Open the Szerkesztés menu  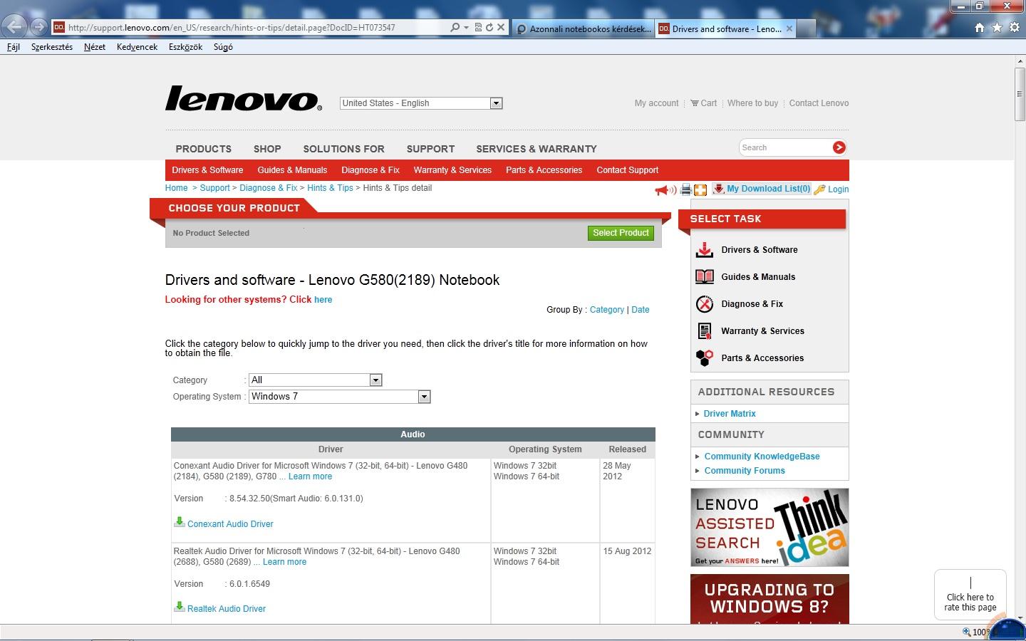click(x=52, y=47)
